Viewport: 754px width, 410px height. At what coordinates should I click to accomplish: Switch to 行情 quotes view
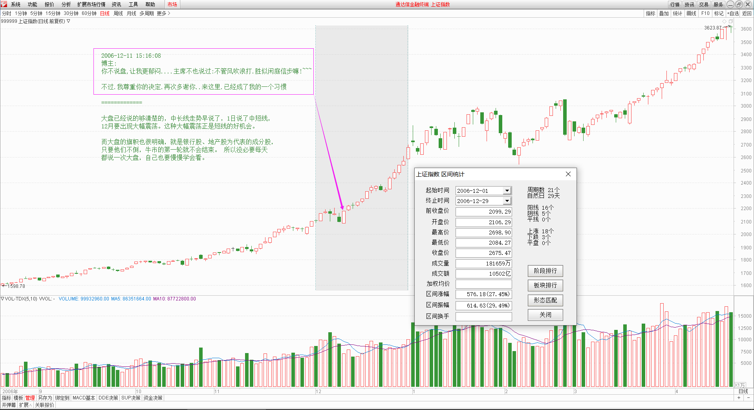(674, 4)
